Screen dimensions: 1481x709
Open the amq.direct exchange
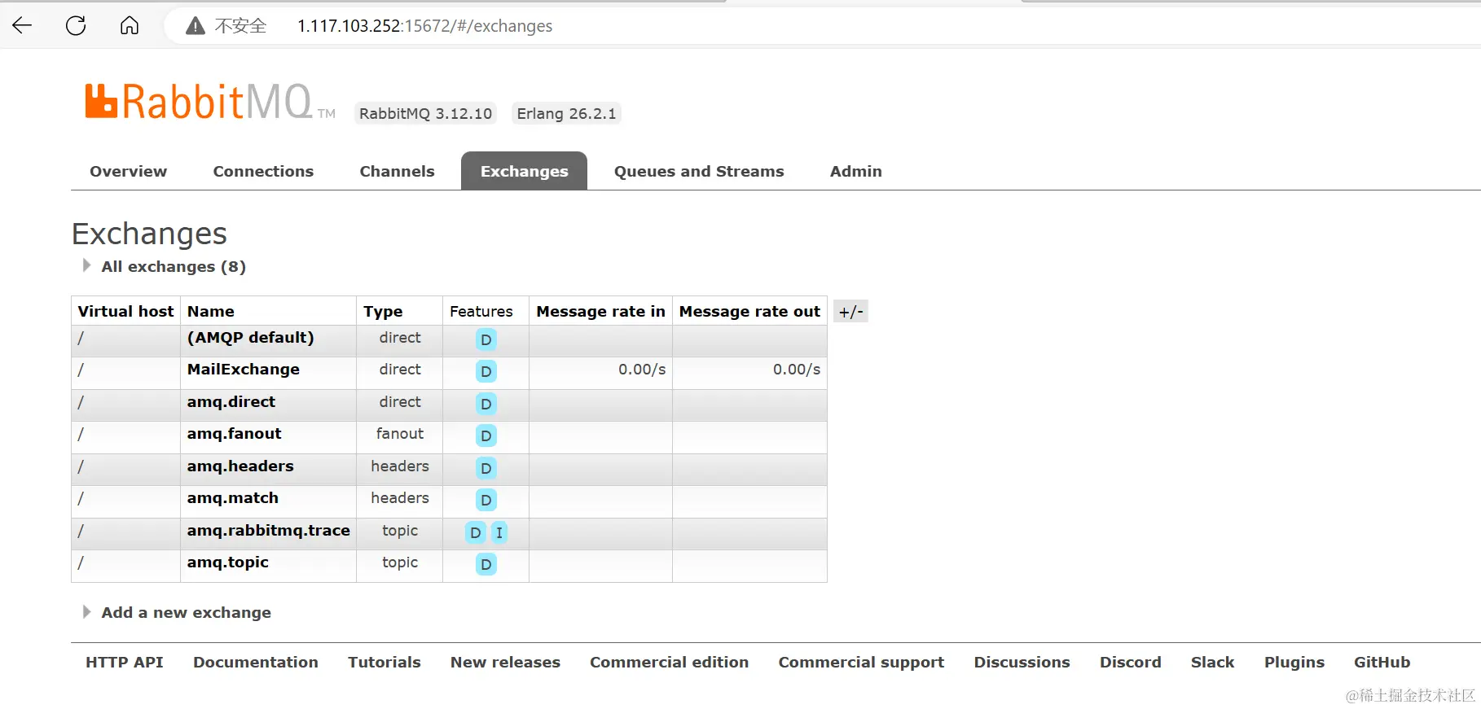[x=231, y=401]
